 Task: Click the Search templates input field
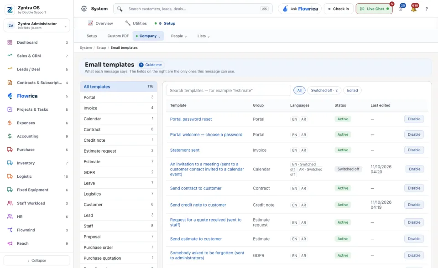pos(229,90)
